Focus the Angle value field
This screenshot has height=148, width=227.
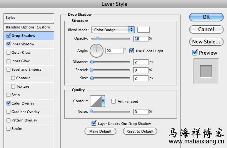[114, 51]
